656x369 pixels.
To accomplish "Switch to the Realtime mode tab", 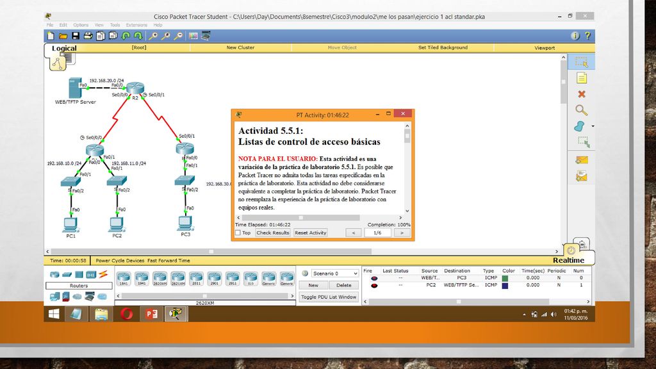I will tap(568, 260).
